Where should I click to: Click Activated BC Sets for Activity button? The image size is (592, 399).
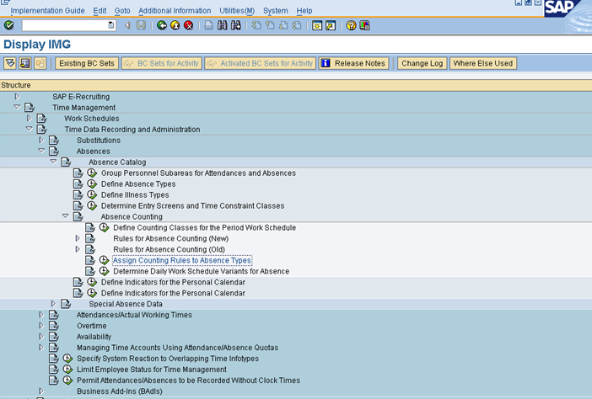coord(260,63)
